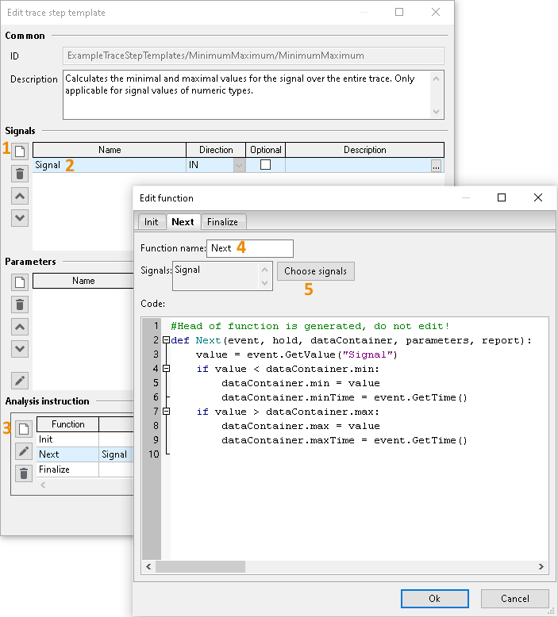Toggle the Optional checkbox for Signal

coord(265,164)
